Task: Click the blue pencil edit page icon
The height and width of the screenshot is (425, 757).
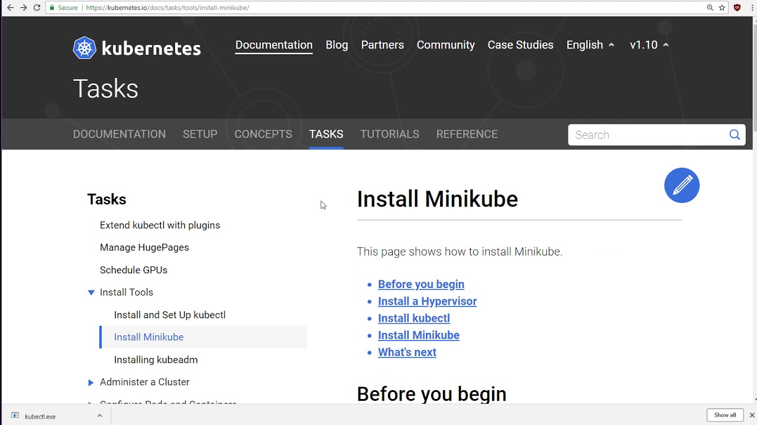Action: click(x=681, y=185)
